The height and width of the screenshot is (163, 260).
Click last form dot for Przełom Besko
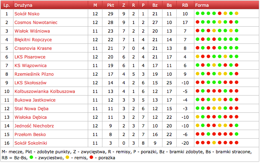pyautogui.click(x=236, y=135)
